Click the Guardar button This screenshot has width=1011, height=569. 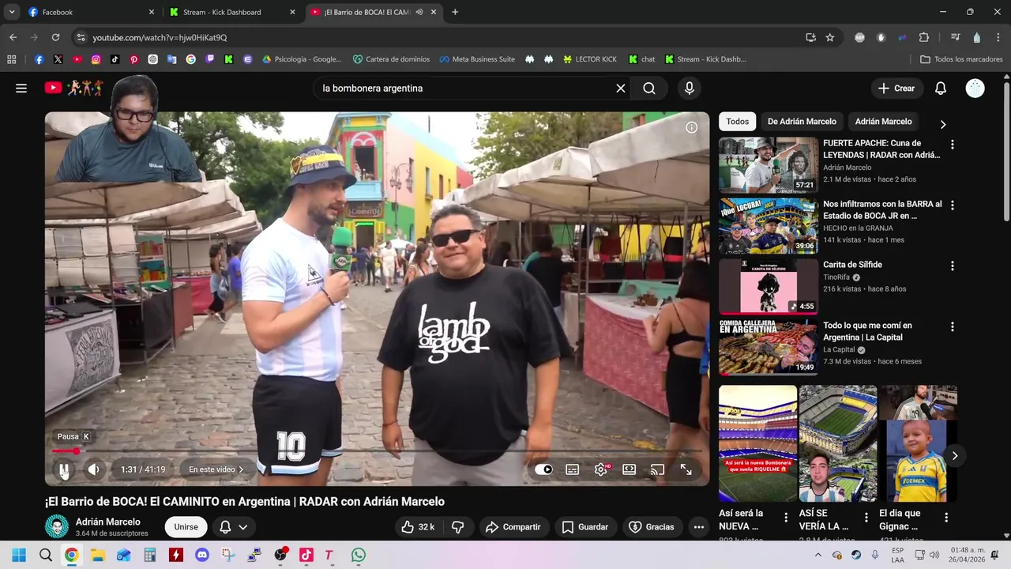click(x=585, y=527)
